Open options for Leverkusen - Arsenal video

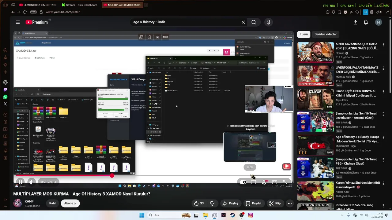click(x=383, y=114)
